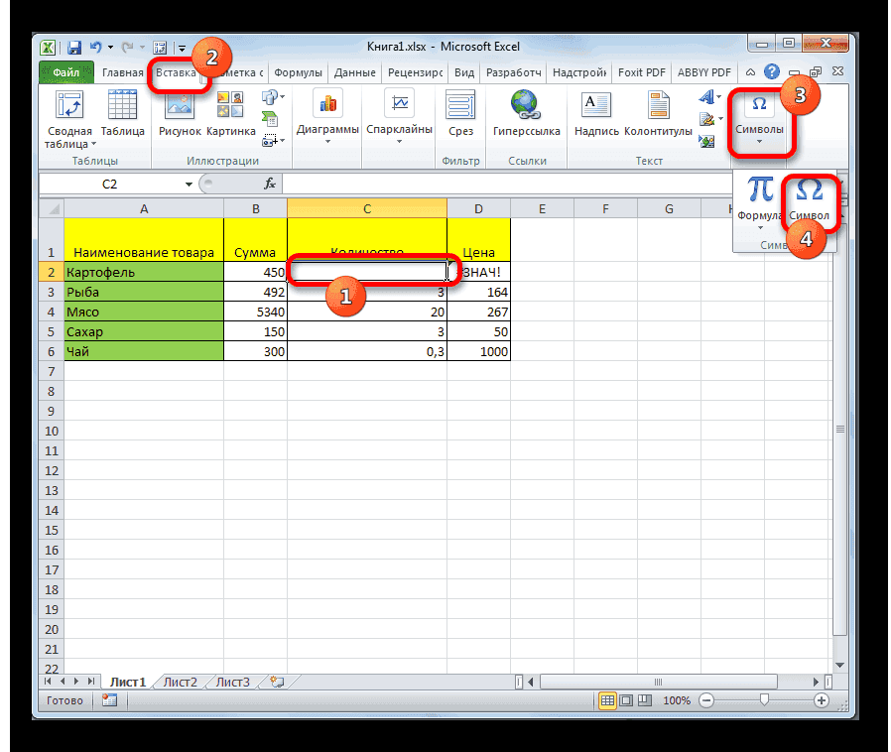Switch to the Лист2 sheet tab

[180, 682]
